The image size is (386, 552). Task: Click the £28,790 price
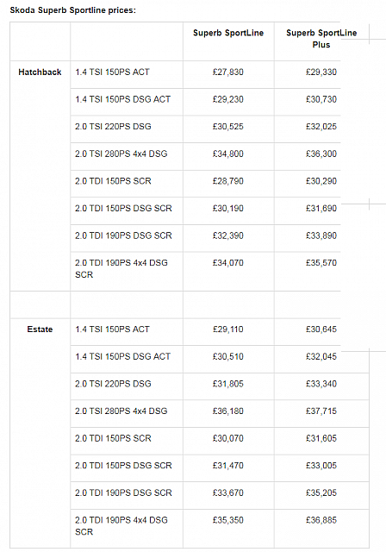tap(227, 181)
